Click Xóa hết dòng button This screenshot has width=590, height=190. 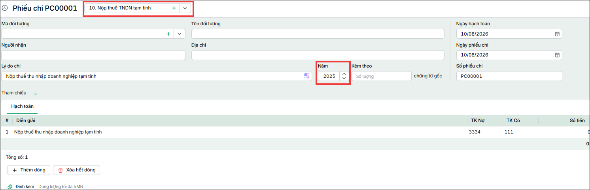pyautogui.click(x=77, y=170)
